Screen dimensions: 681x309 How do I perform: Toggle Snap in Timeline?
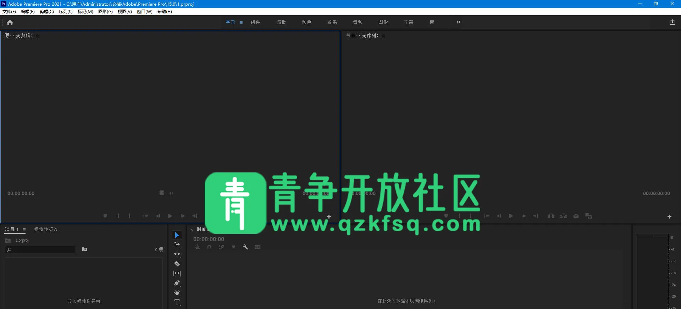(209, 247)
